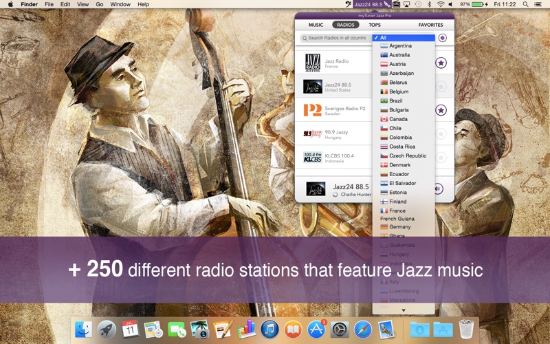Image resolution: width=550 pixels, height=344 pixels.
Task: Toggle favorite star for 90.9 Jazzy
Action: [441, 133]
